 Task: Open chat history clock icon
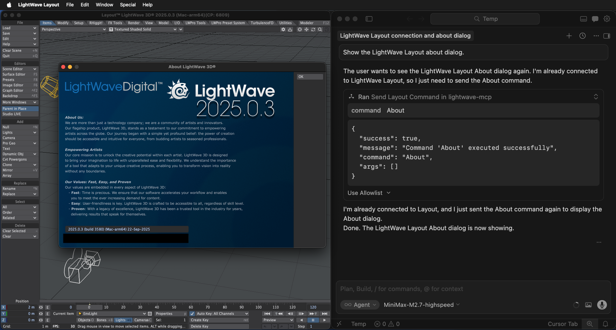583,36
